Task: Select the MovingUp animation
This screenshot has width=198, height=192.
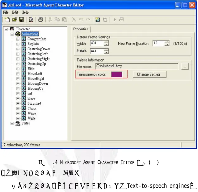Action: pyautogui.click(x=35, y=89)
